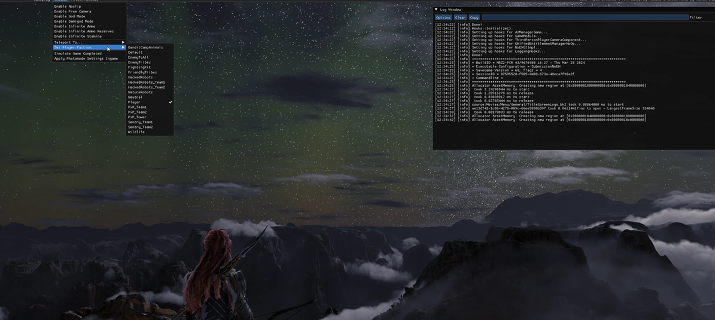The height and width of the screenshot is (320, 715).
Task: Click the 'took 0.03838917 ms to start' line
Action: (x=482, y=97)
